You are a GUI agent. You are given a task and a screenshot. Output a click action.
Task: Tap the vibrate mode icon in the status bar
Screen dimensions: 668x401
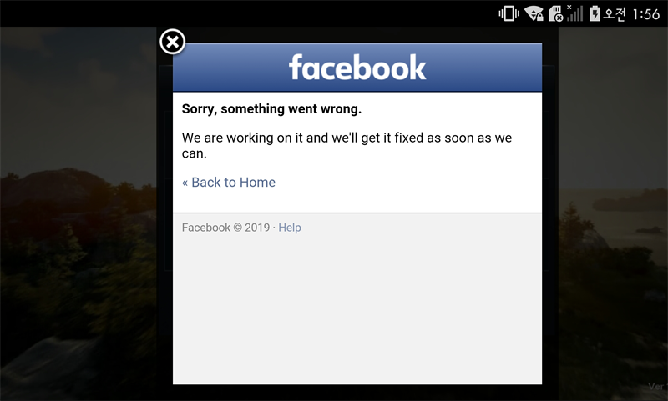click(509, 13)
